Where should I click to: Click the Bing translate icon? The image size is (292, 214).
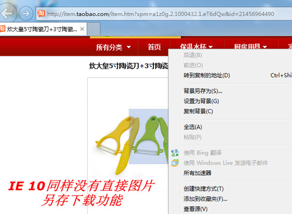pyautogui.click(x=175, y=153)
